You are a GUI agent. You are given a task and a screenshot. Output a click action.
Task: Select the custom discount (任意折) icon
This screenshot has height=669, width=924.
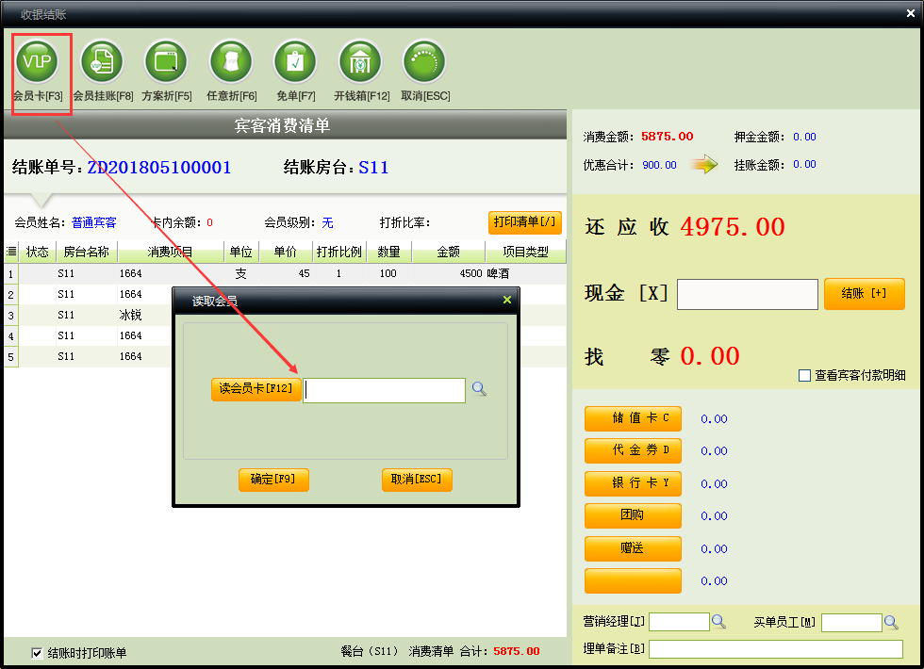click(231, 62)
